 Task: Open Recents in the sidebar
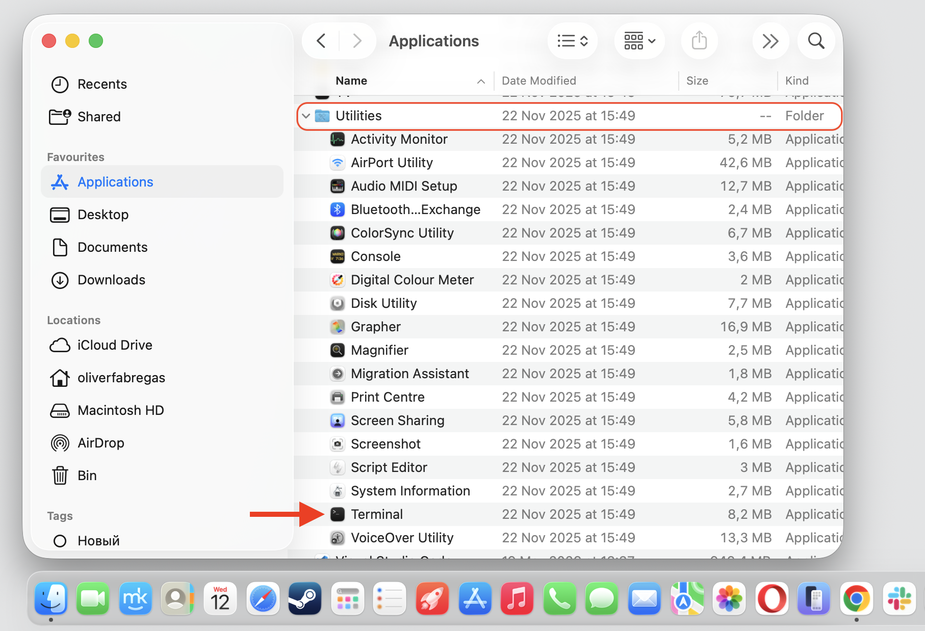coord(162,84)
